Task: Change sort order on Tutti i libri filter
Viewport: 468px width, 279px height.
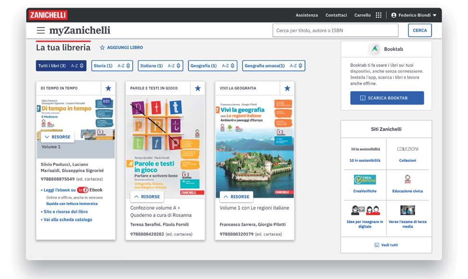Action: (77, 65)
